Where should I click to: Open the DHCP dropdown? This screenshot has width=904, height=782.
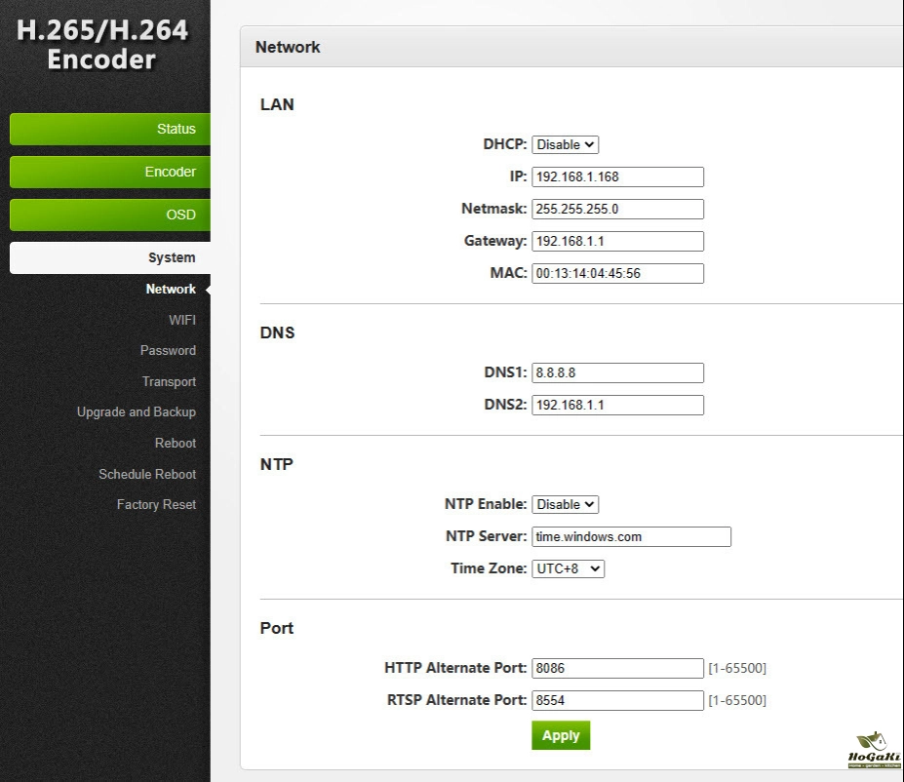point(565,144)
